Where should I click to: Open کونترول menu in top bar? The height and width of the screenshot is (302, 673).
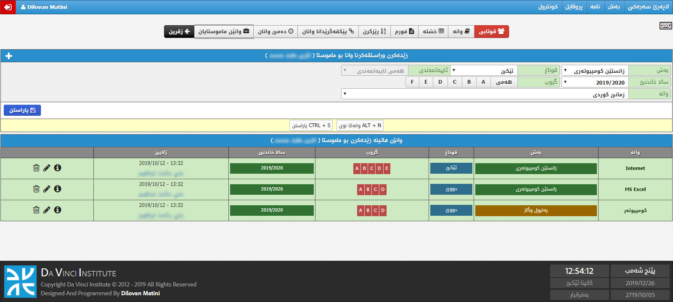(x=548, y=7)
